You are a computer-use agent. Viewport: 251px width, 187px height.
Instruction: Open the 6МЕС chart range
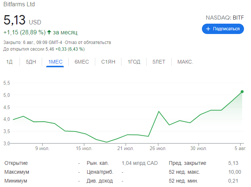(x=82, y=62)
